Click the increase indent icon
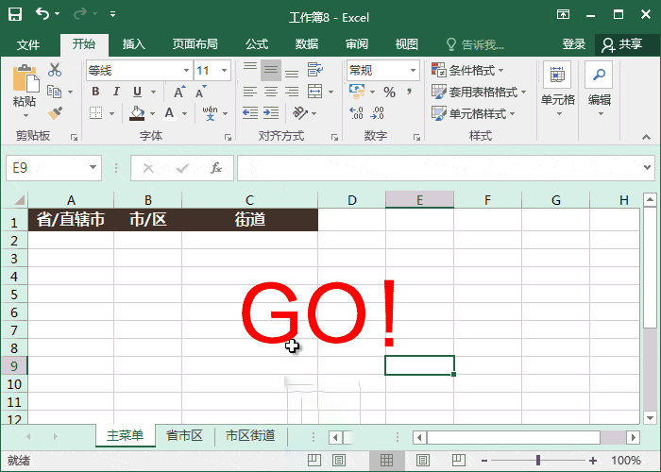The height and width of the screenshot is (472, 661). pyautogui.click(x=271, y=113)
